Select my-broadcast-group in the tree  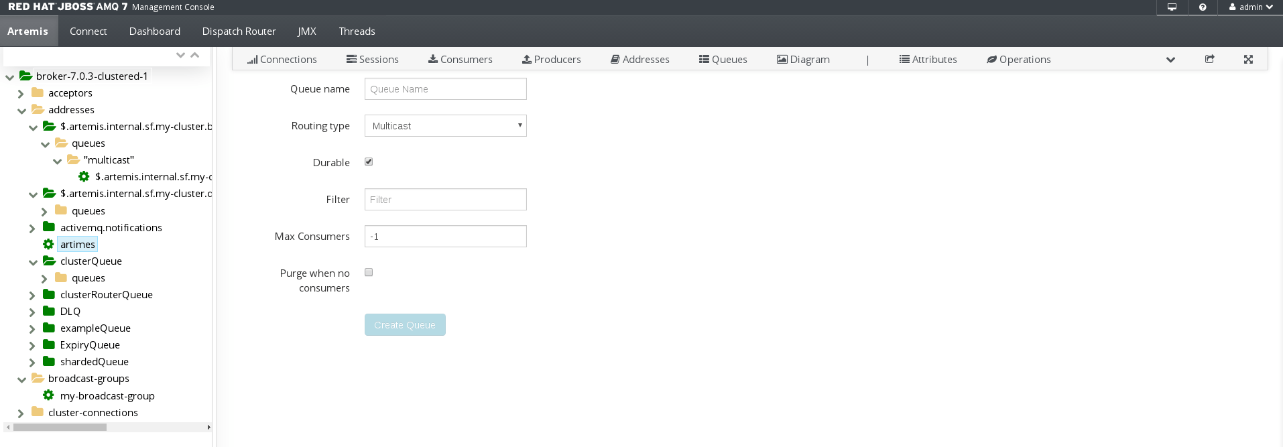[x=107, y=395]
